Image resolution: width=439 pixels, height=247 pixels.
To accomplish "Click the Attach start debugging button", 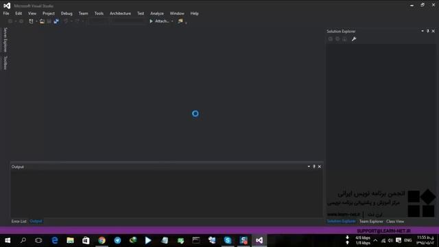I will point(159,21).
